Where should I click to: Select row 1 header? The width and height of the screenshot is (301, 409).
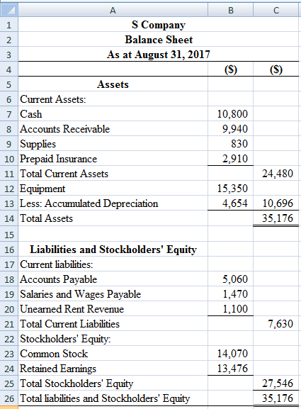[9, 25]
